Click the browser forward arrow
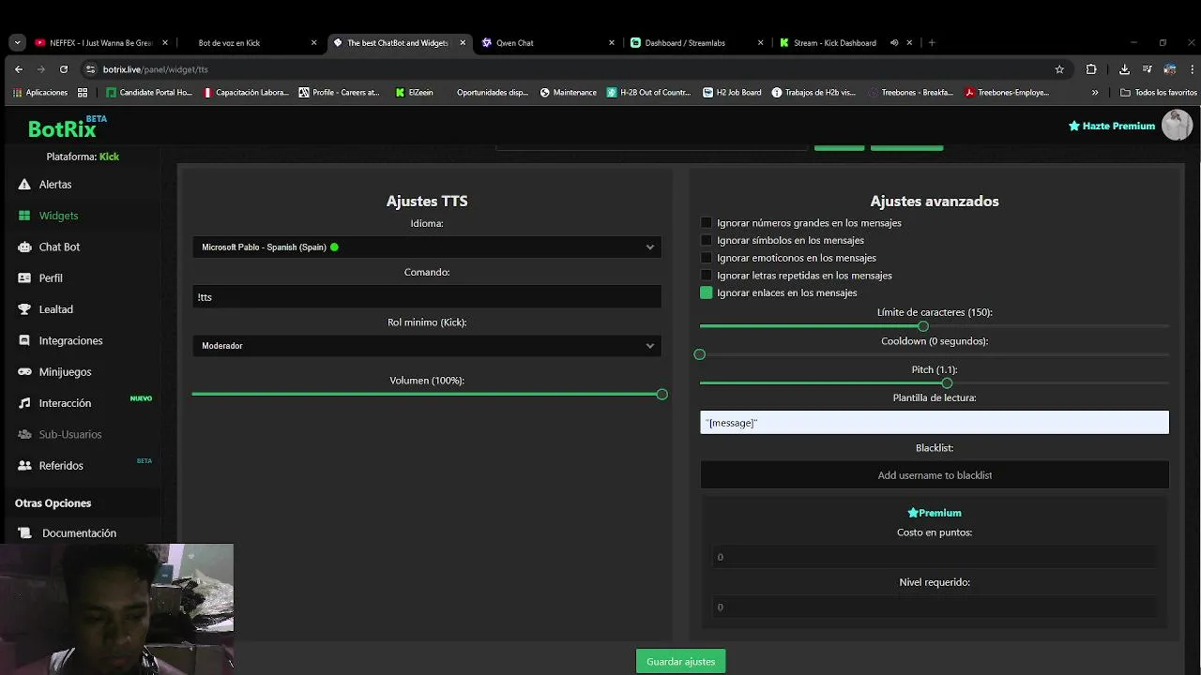 point(41,69)
